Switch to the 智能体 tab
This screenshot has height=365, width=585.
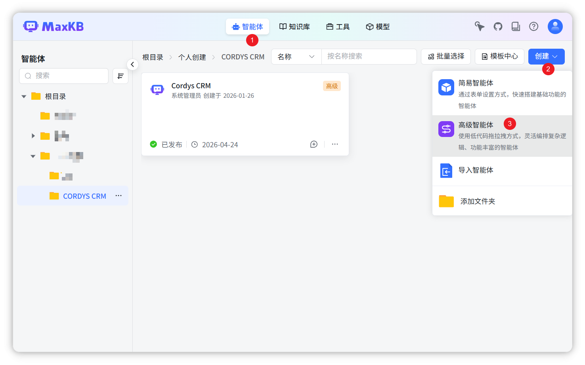click(x=248, y=27)
